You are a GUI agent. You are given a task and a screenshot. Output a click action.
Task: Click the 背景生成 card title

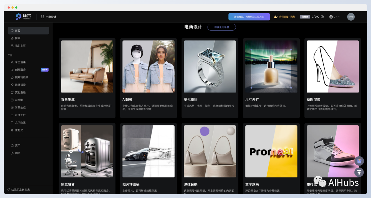68,99
